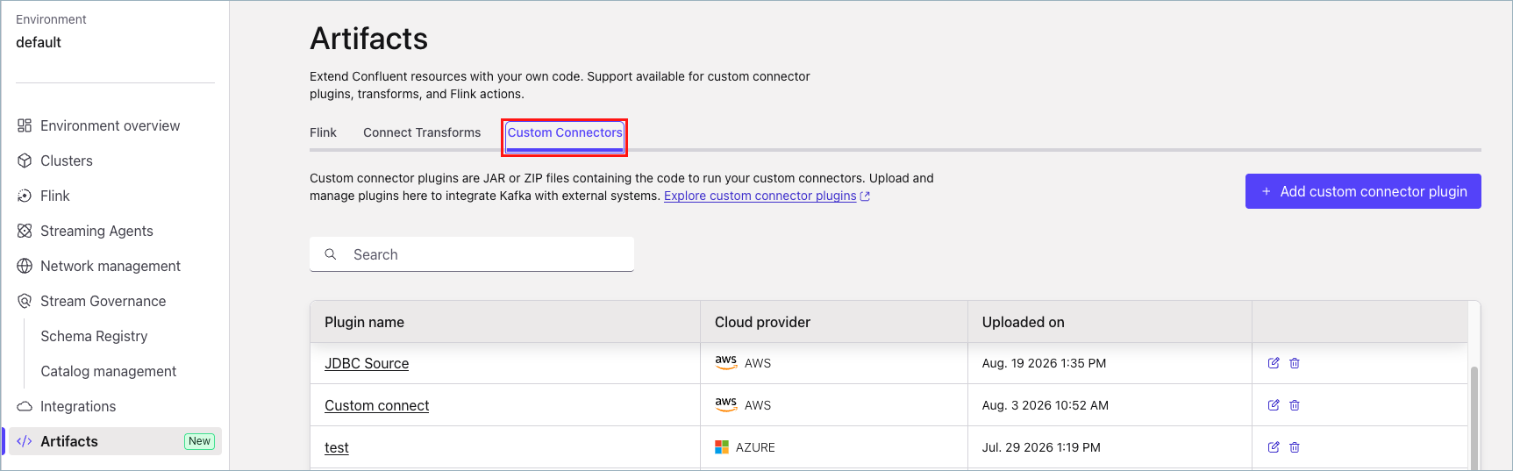Viewport: 1513px width, 471px height.
Task: Click the Stream Governance shield icon
Action: (25, 301)
